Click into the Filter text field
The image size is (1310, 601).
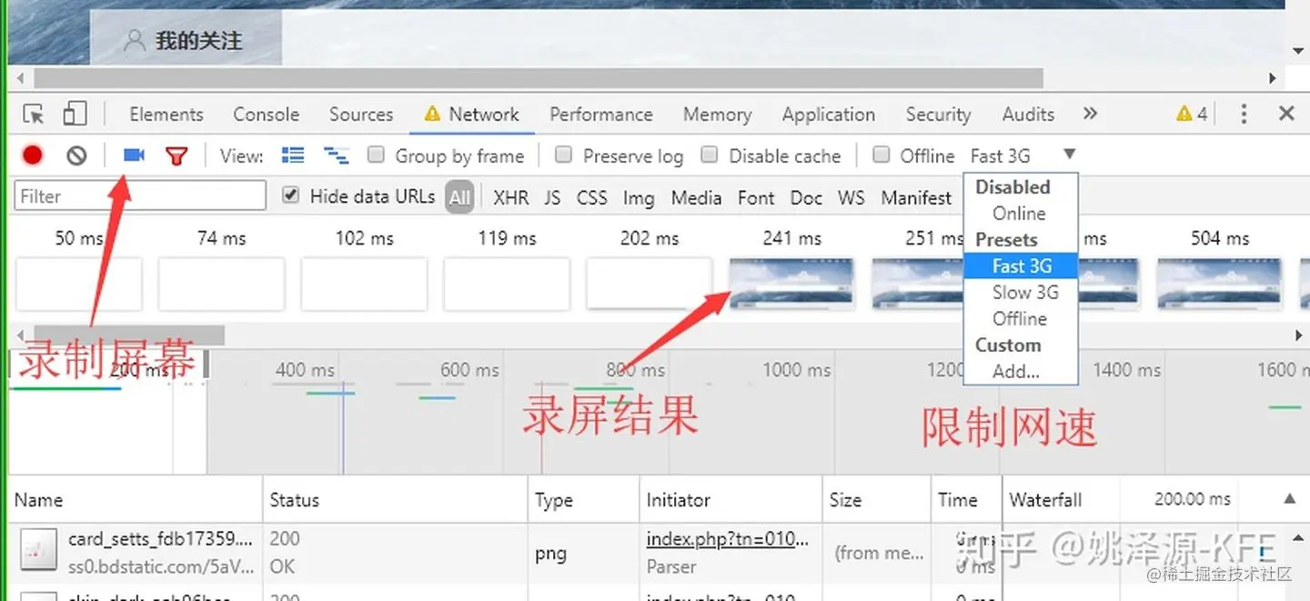click(140, 195)
